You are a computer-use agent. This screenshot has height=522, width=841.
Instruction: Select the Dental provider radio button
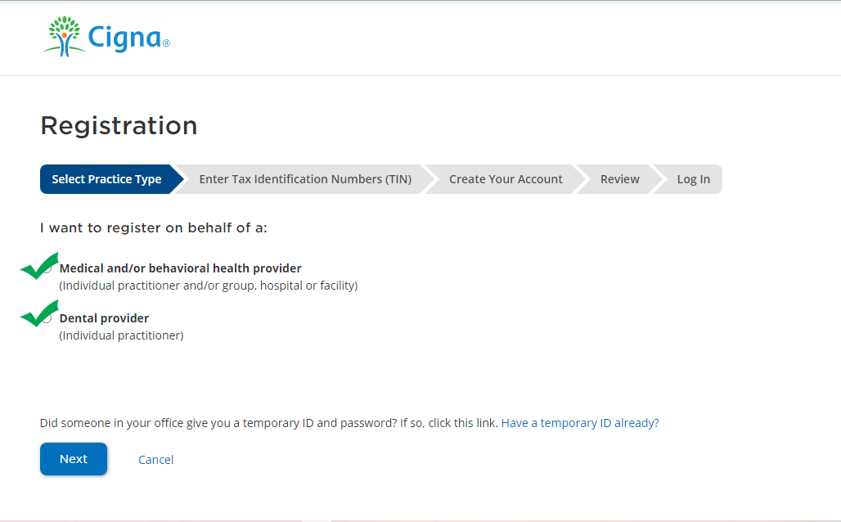(x=47, y=318)
